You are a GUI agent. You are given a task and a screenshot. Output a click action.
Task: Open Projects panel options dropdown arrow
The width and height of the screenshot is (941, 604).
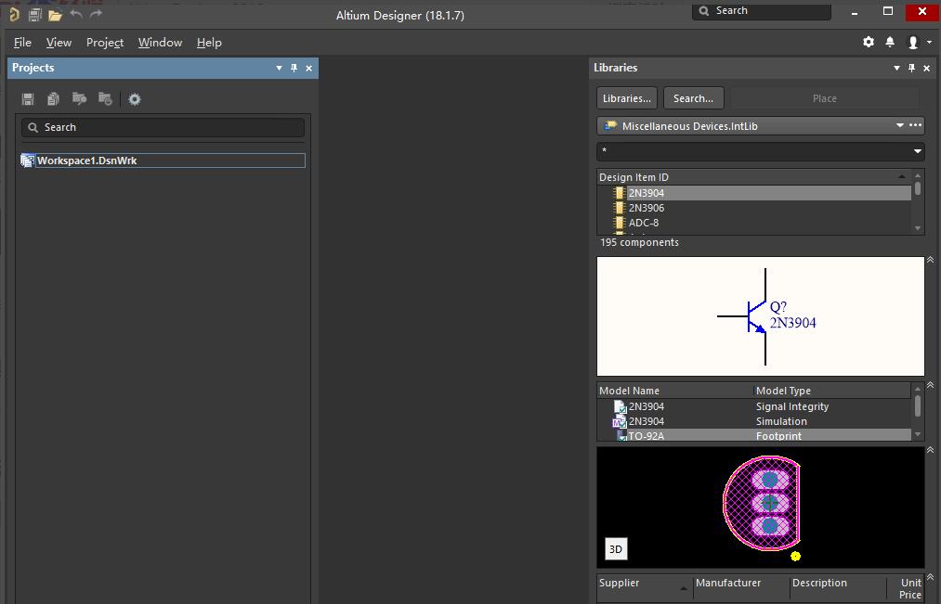(279, 69)
